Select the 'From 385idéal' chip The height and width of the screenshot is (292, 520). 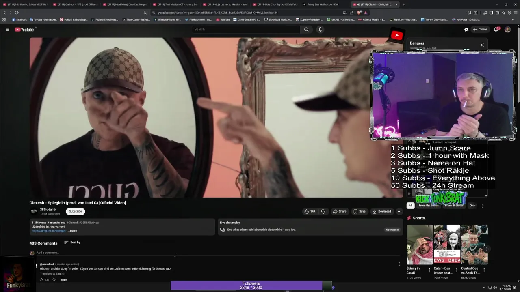click(x=454, y=206)
